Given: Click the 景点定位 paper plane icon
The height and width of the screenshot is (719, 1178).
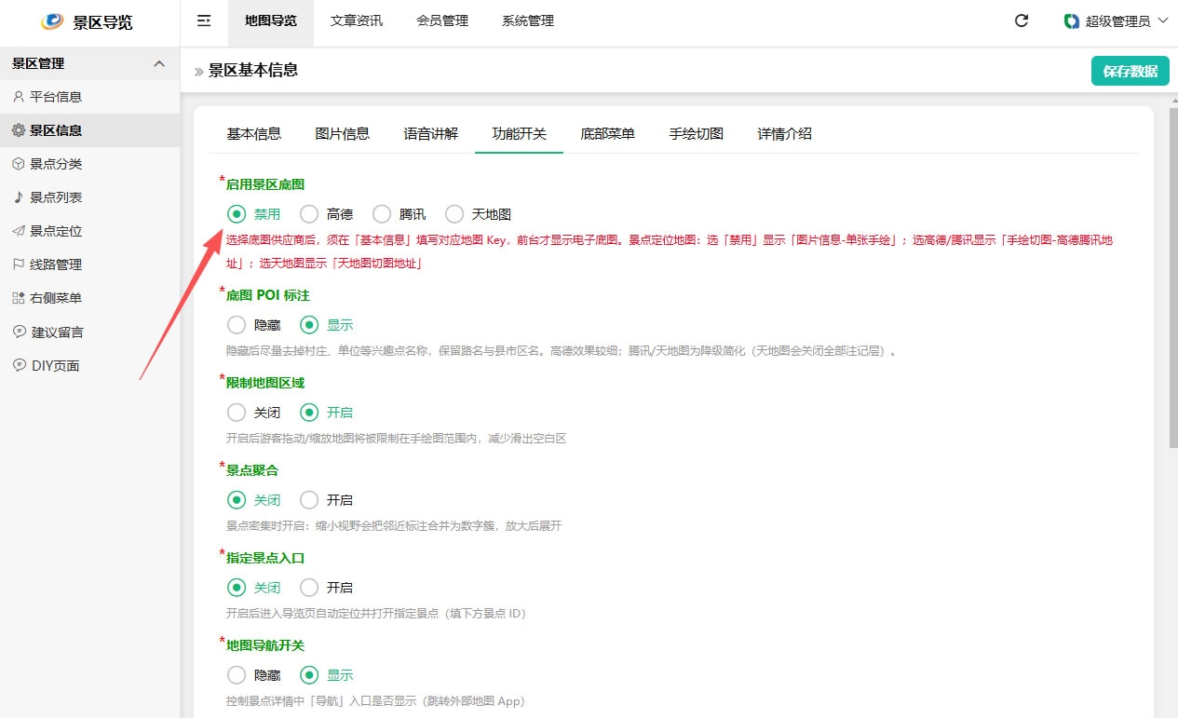Looking at the screenshot, I should (x=19, y=231).
